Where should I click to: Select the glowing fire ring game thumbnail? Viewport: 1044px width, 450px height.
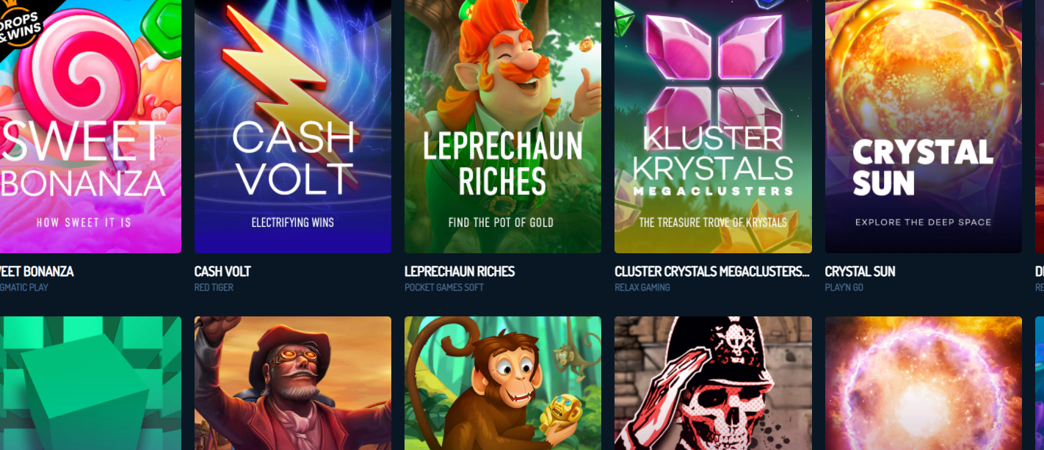[x=924, y=383]
